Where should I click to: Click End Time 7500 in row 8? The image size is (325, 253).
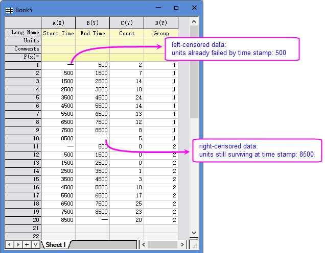[92, 122]
